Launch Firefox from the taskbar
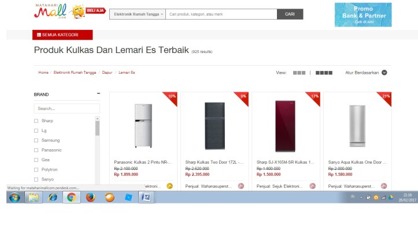Image resolution: width=418 pixels, height=234 pixels. pyautogui.click(x=91, y=197)
